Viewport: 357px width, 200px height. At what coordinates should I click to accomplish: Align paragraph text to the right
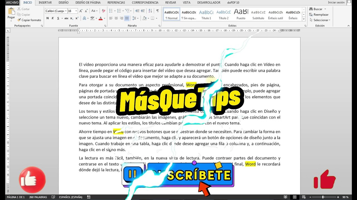[x=121, y=18]
